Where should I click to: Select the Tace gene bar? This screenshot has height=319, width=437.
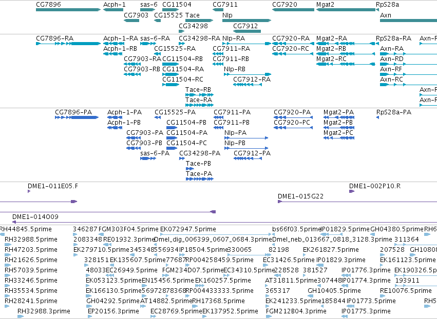(199, 21)
